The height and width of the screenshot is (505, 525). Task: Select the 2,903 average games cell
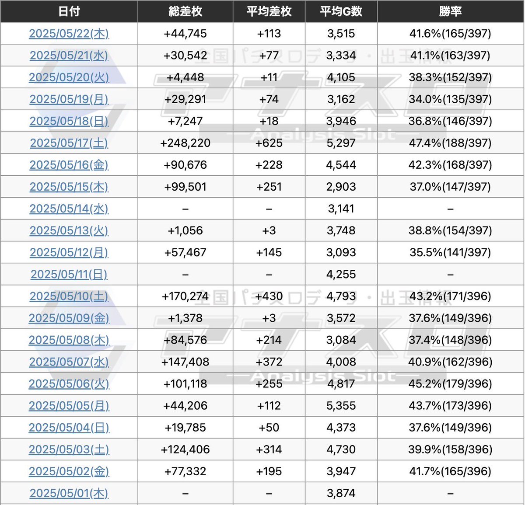point(341,187)
